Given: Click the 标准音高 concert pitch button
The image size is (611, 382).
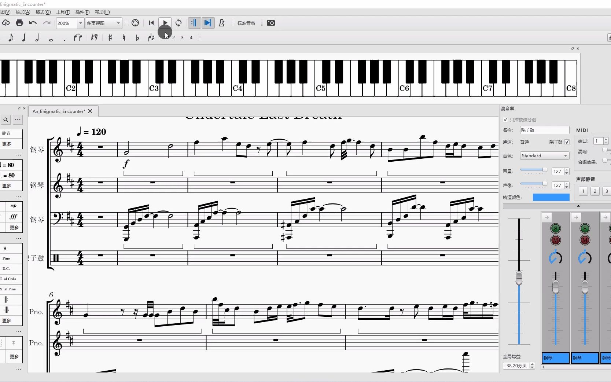Looking at the screenshot, I should tap(246, 23).
